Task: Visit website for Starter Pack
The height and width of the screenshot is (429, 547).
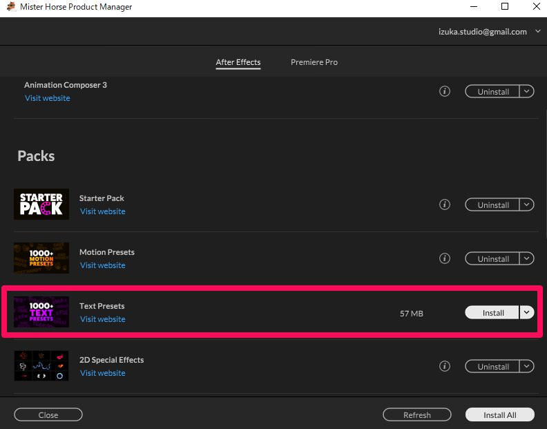Action: (102, 211)
